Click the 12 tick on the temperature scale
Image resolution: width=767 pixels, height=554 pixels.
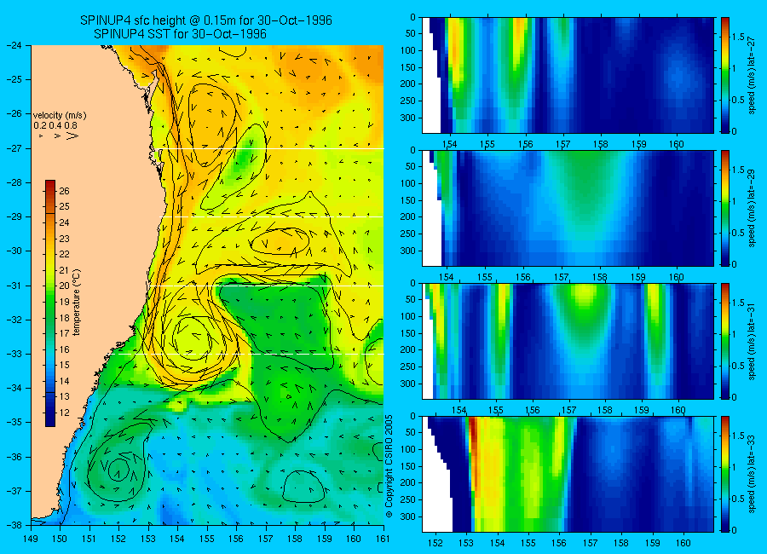tap(64, 413)
